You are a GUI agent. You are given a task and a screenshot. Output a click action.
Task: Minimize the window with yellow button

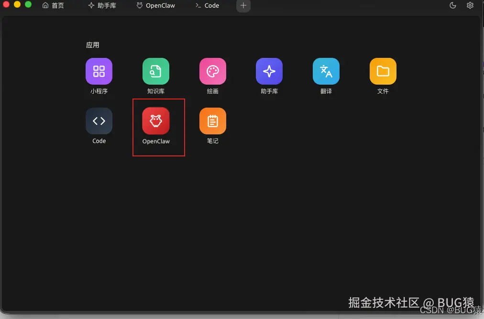pos(17,5)
